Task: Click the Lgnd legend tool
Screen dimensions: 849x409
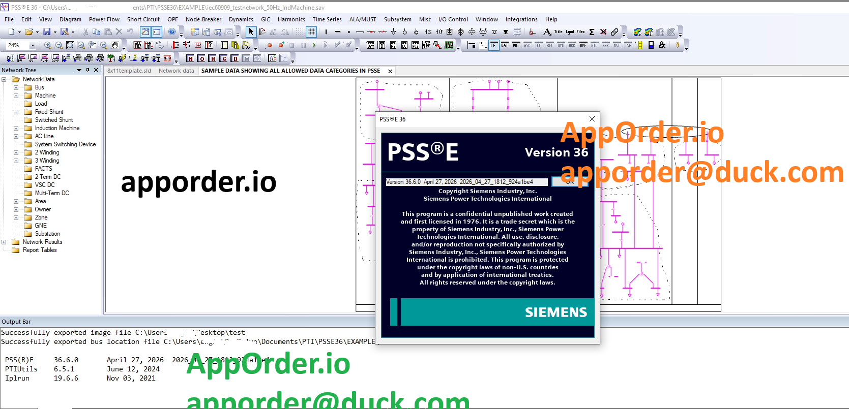Action: click(x=570, y=32)
